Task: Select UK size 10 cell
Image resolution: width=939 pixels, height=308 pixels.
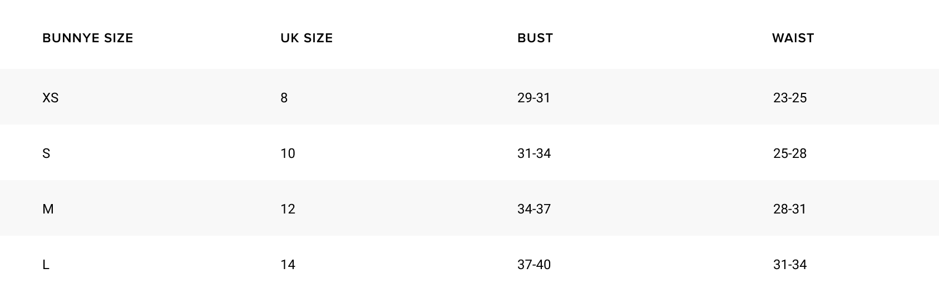Action: pyautogui.click(x=288, y=153)
